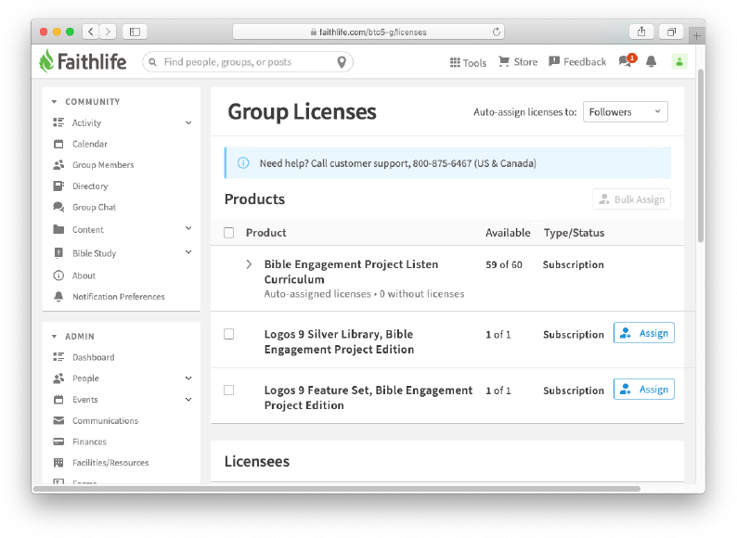Click the vertical page scrollbar

point(701,156)
